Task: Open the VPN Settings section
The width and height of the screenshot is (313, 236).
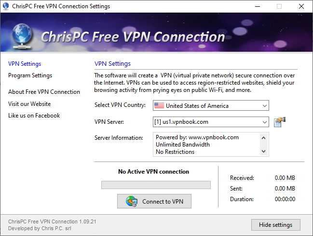Action: (25, 64)
